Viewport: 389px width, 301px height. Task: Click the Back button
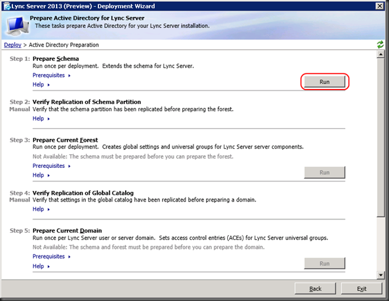click(x=316, y=289)
